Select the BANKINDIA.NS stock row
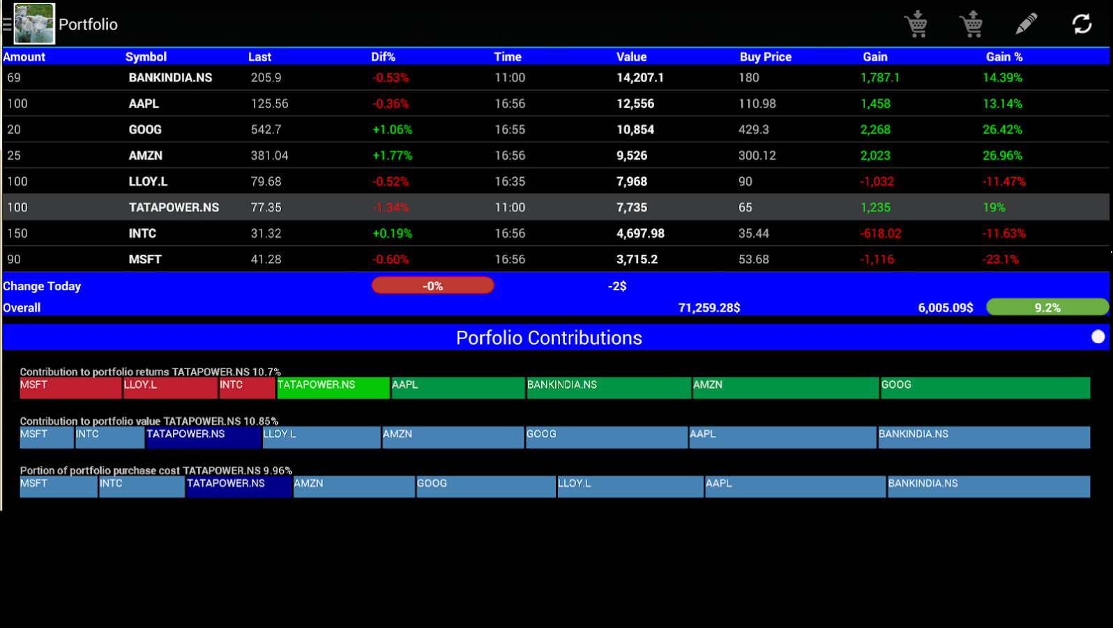The image size is (1113, 628). pos(556,77)
